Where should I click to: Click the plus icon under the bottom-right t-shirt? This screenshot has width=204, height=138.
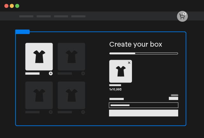pyautogui.click(x=83, y=112)
